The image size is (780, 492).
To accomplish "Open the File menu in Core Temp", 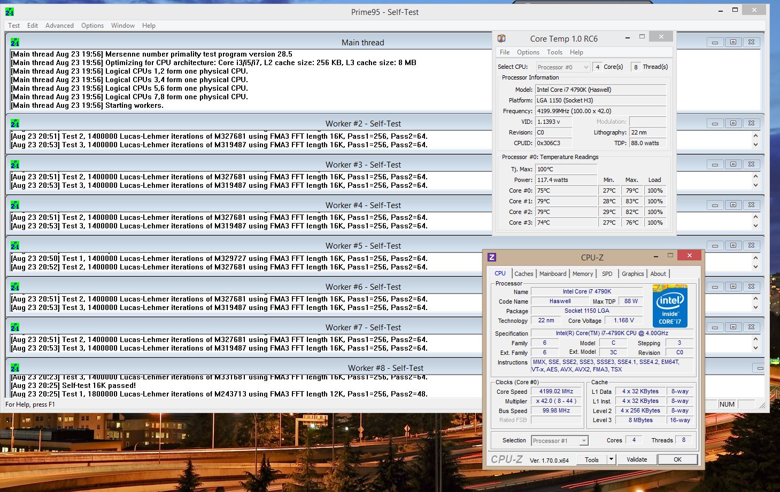I will pos(505,52).
